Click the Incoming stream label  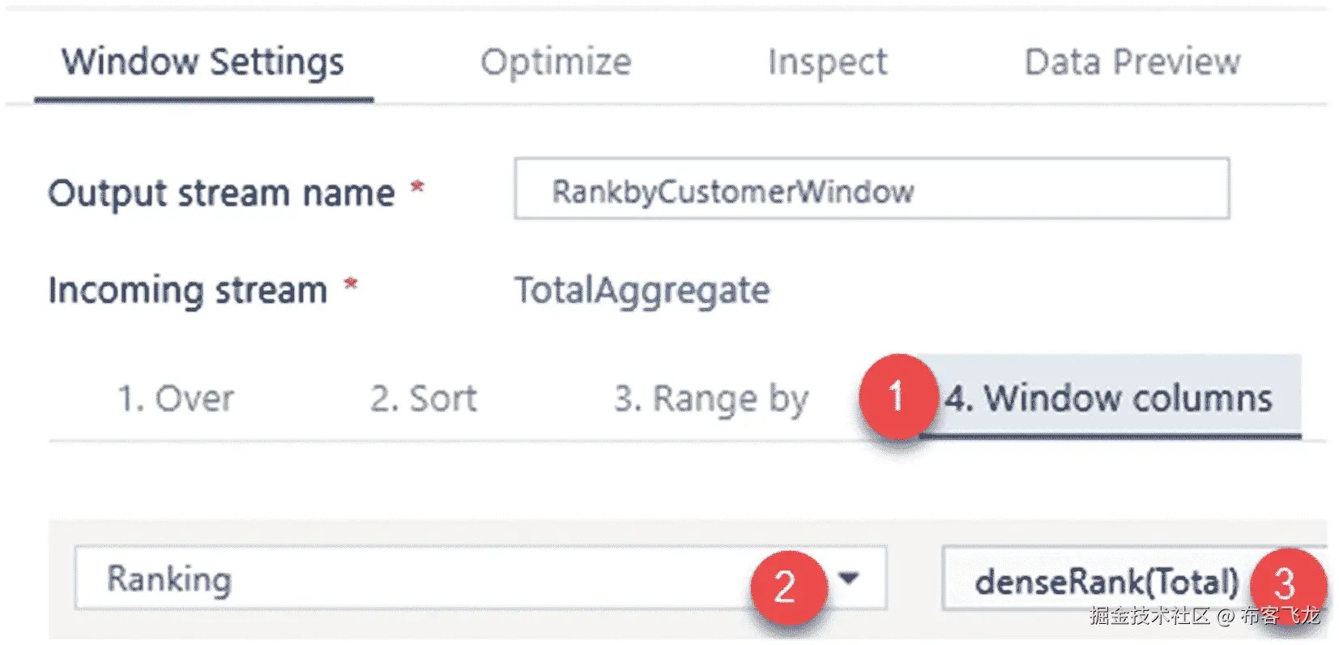tap(187, 290)
